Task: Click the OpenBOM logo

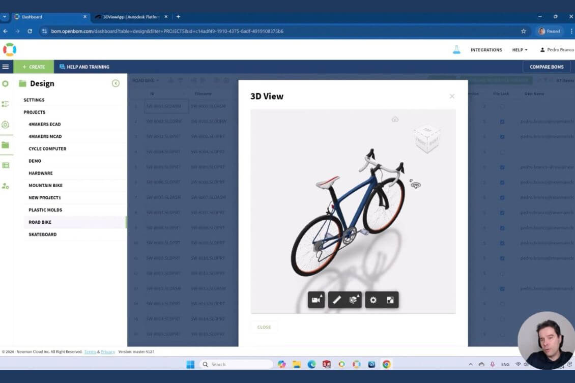Action: point(10,49)
